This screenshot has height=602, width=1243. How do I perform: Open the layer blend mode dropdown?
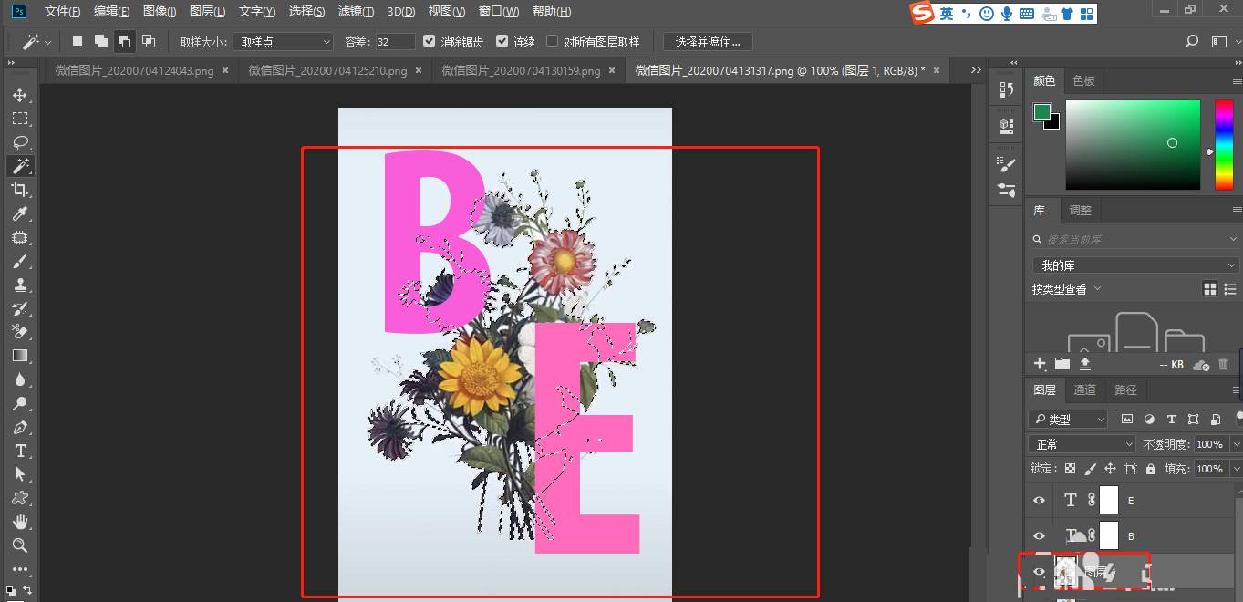1081,444
